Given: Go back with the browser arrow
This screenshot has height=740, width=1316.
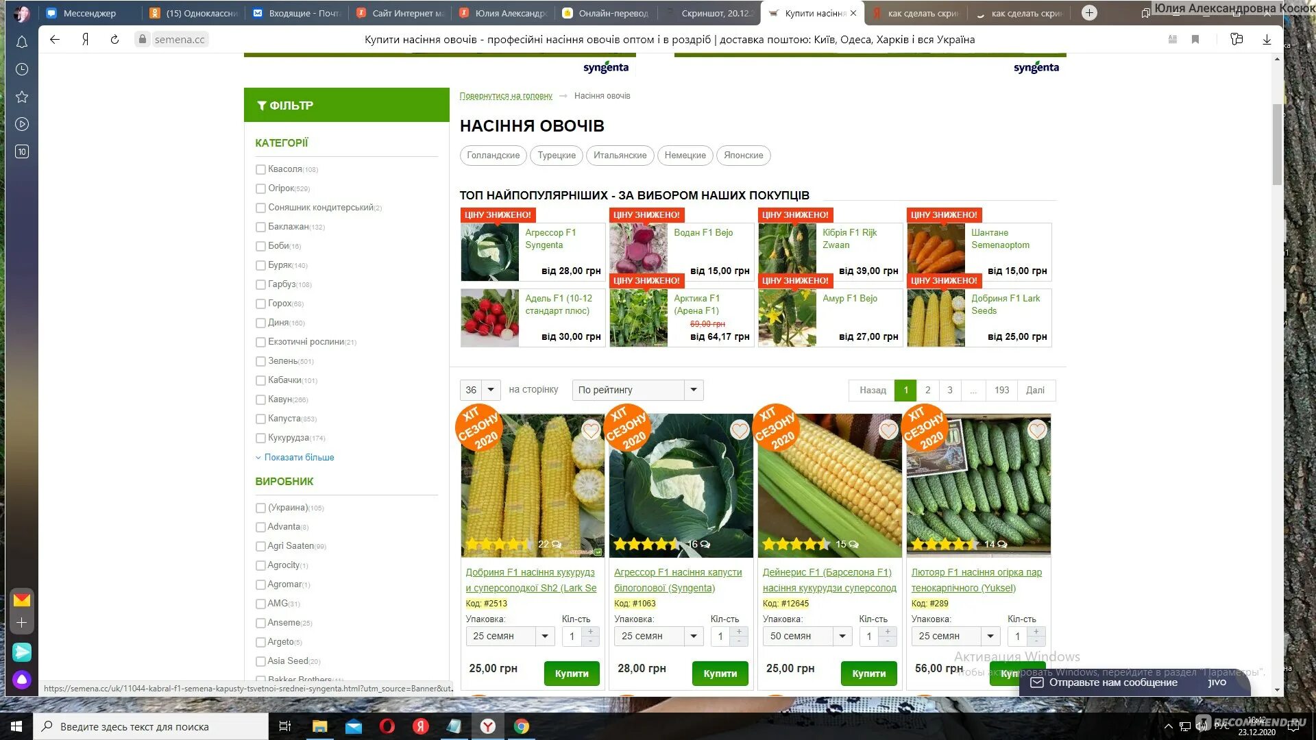Looking at the screenshot, I should [x=55, y=40].
